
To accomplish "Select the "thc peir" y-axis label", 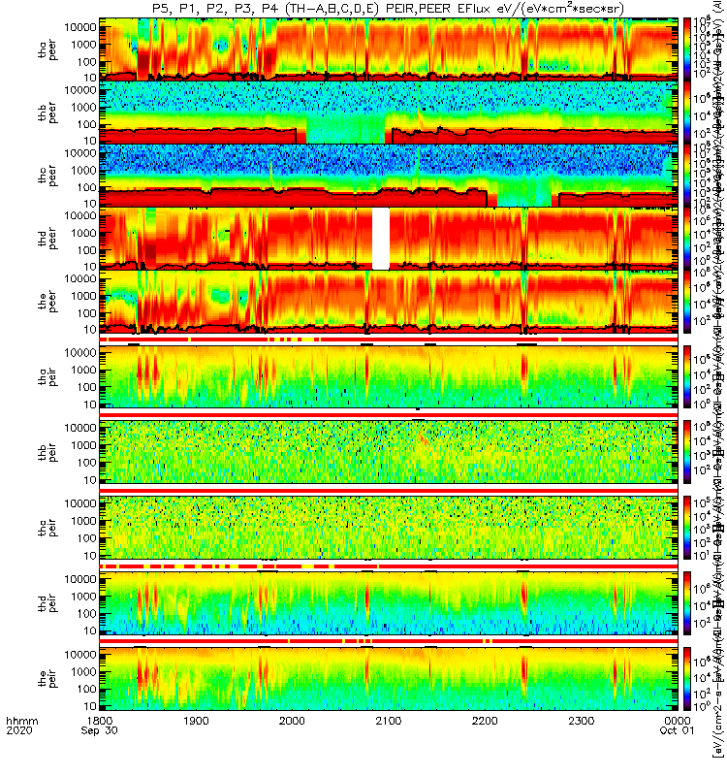I will [47, 528].
